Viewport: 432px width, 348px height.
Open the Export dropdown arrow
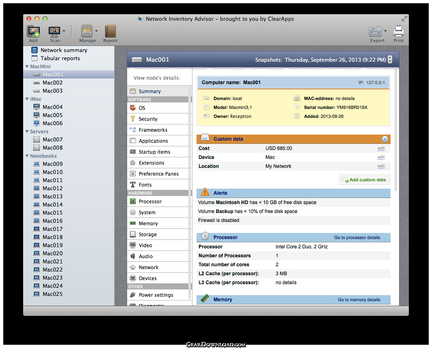coord(385,31)
